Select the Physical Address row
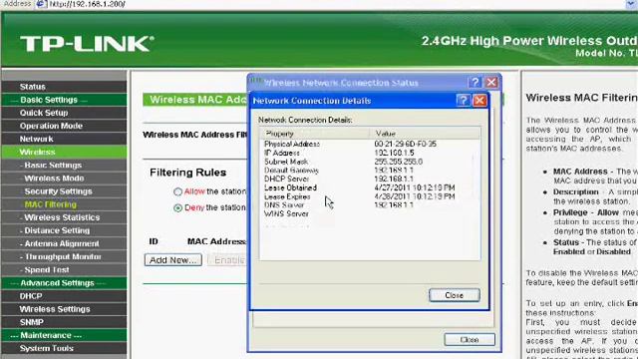The width and height of the screenshot is (638, 359). click(370, 144)
